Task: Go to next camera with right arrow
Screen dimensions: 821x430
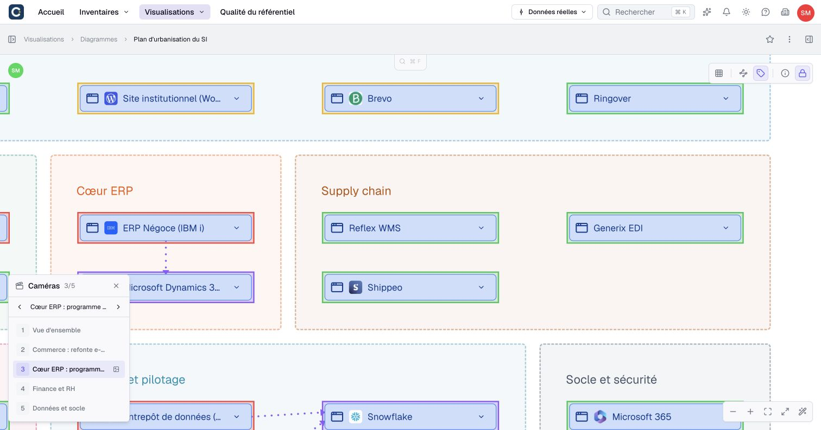Action: pos(118,307)
